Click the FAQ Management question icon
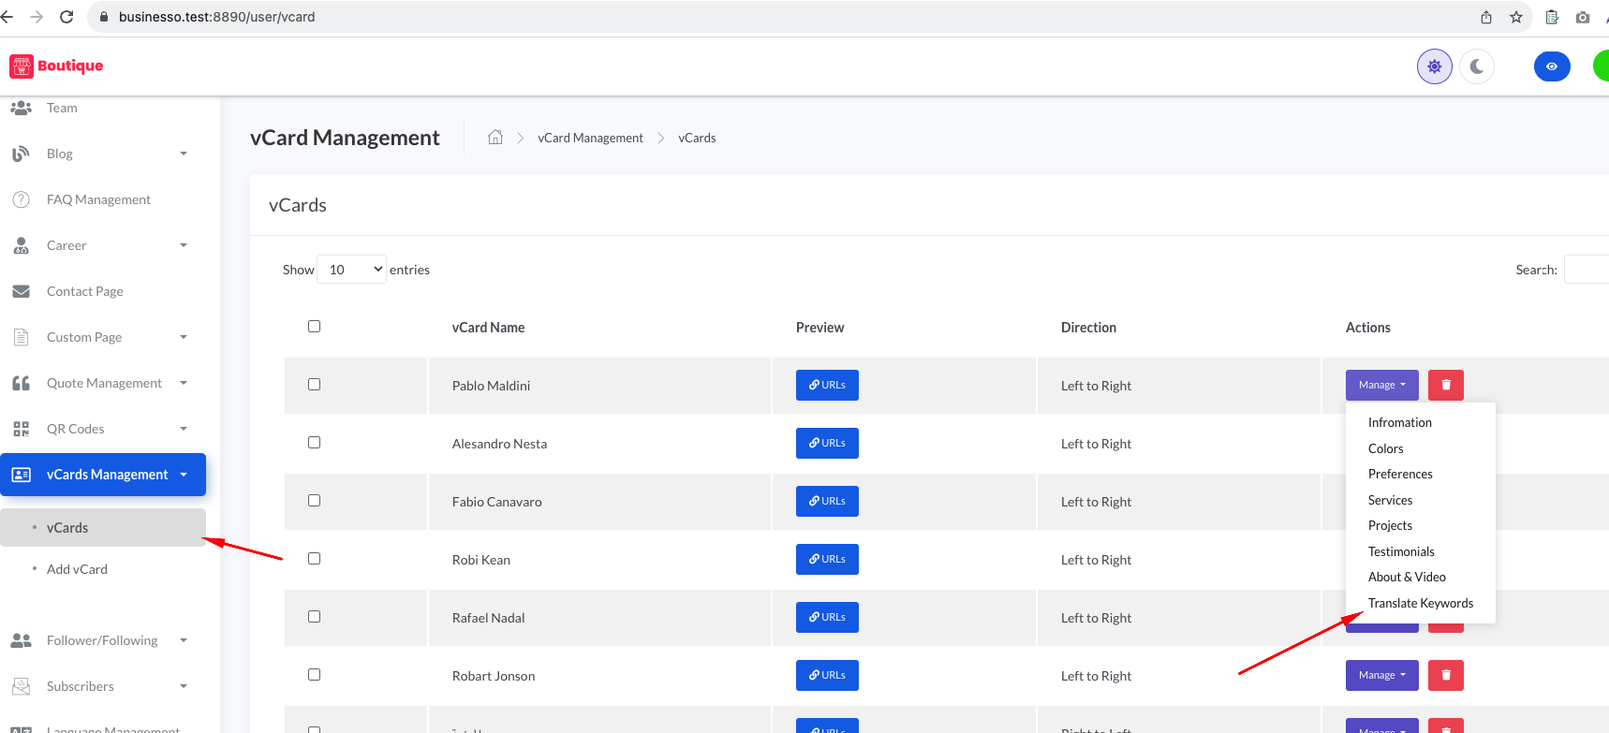The image size is (1609, 733). coord(21,199)
